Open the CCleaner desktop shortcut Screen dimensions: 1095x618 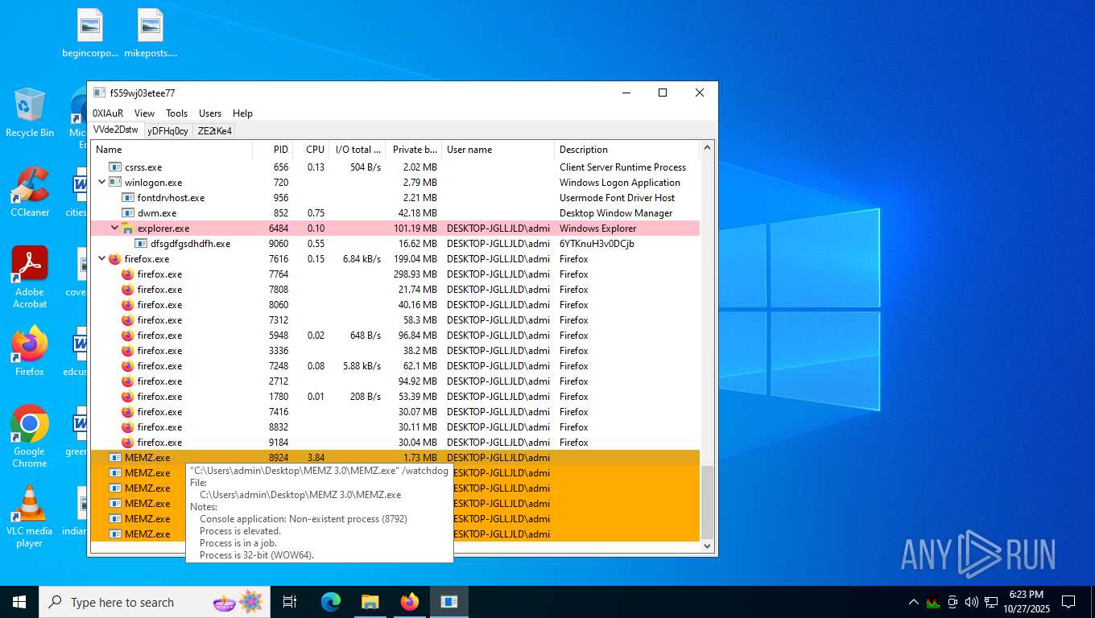(30, 192)
